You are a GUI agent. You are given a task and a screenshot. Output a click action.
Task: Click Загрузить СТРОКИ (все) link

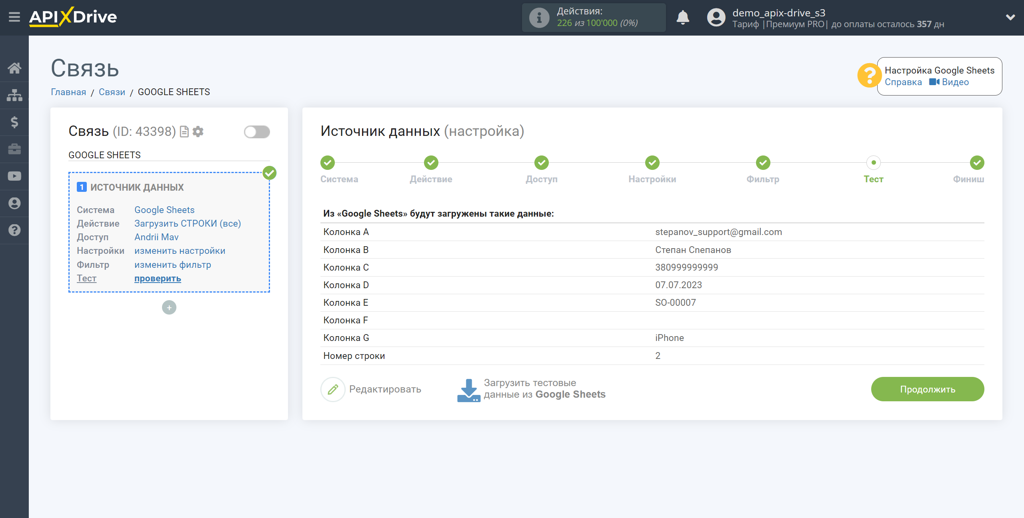pos(188,223)
